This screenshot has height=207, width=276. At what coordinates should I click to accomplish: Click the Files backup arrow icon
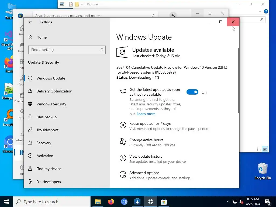pyautogui.click(x=30, y=117)
